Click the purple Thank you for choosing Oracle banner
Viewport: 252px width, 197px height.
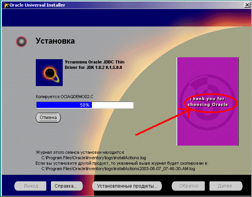click(x=208, y=101)
